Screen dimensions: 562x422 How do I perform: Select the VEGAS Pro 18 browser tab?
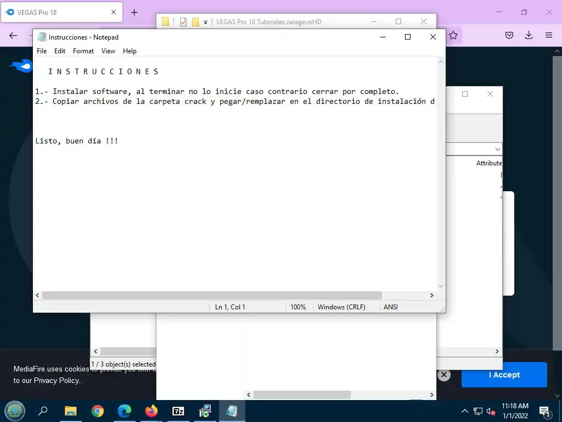point(61,12)
